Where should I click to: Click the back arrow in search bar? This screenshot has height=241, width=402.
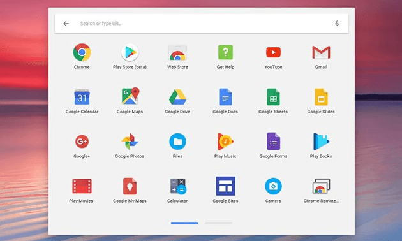click(x=66, y=24)
